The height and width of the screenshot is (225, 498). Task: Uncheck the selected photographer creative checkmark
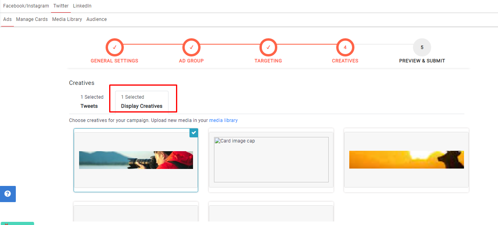click(x=193, y=133)
